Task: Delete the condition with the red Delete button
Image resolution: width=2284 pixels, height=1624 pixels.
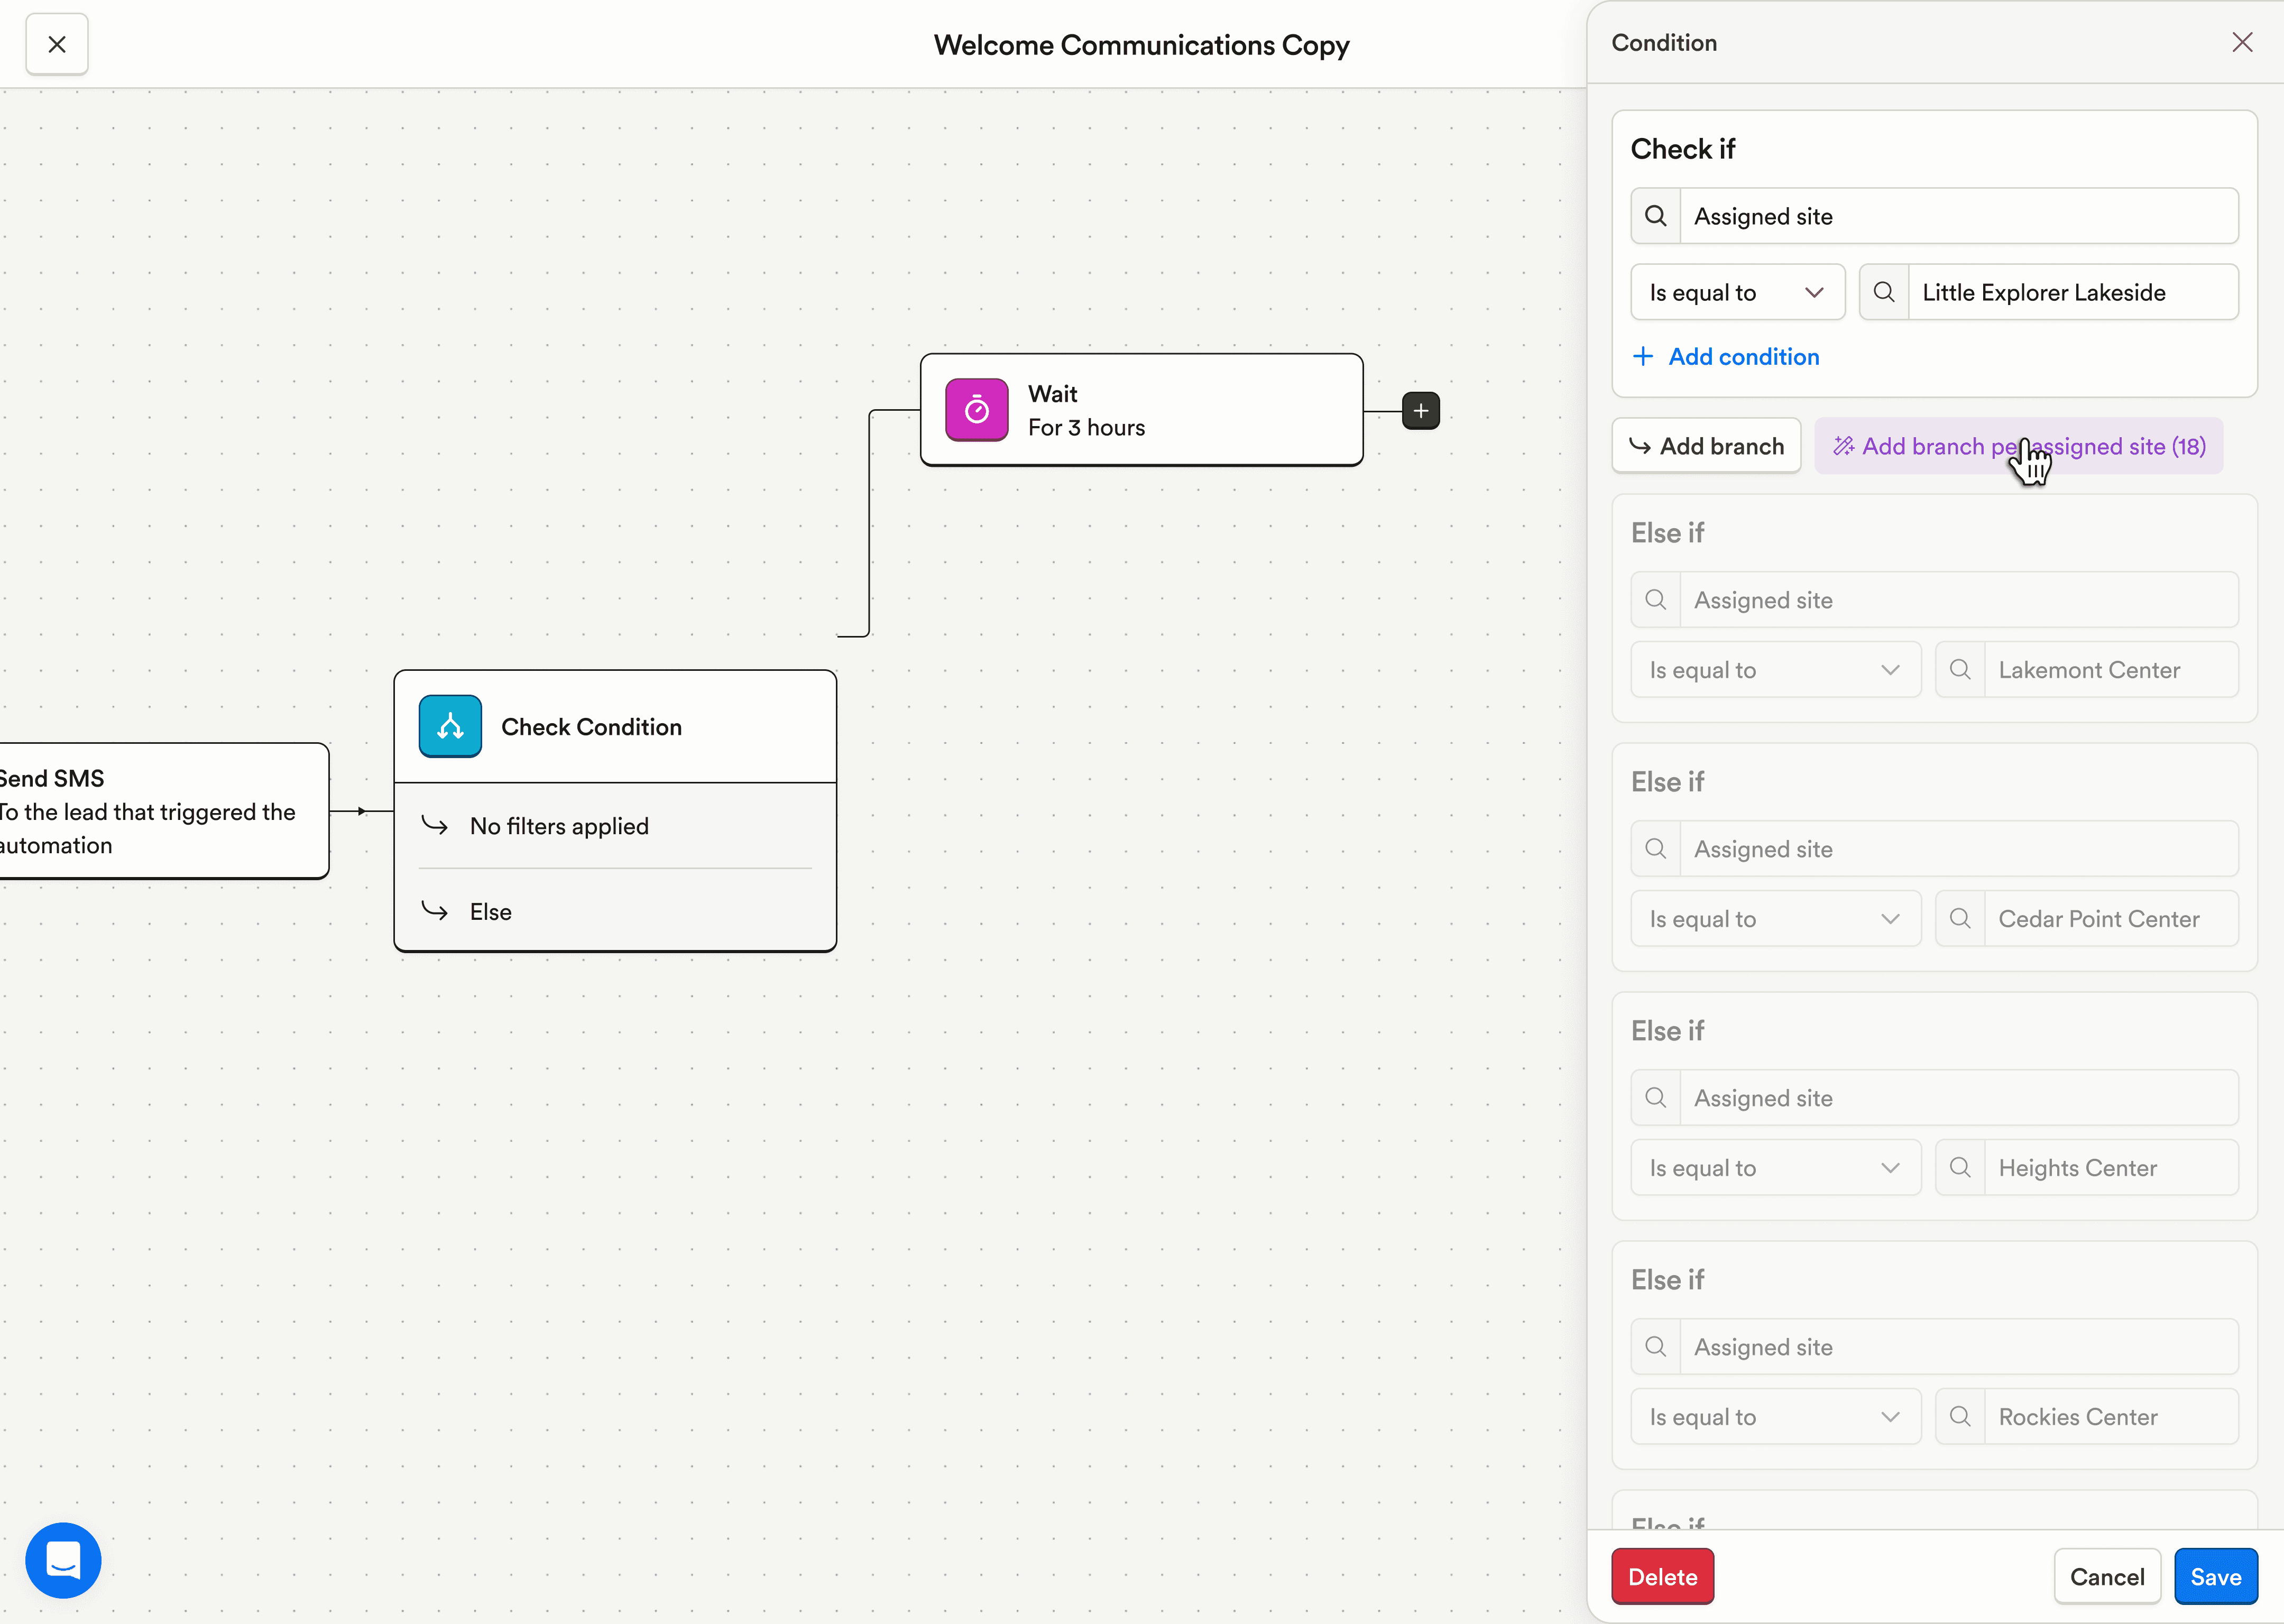Action: (x=1663, y=1577)
